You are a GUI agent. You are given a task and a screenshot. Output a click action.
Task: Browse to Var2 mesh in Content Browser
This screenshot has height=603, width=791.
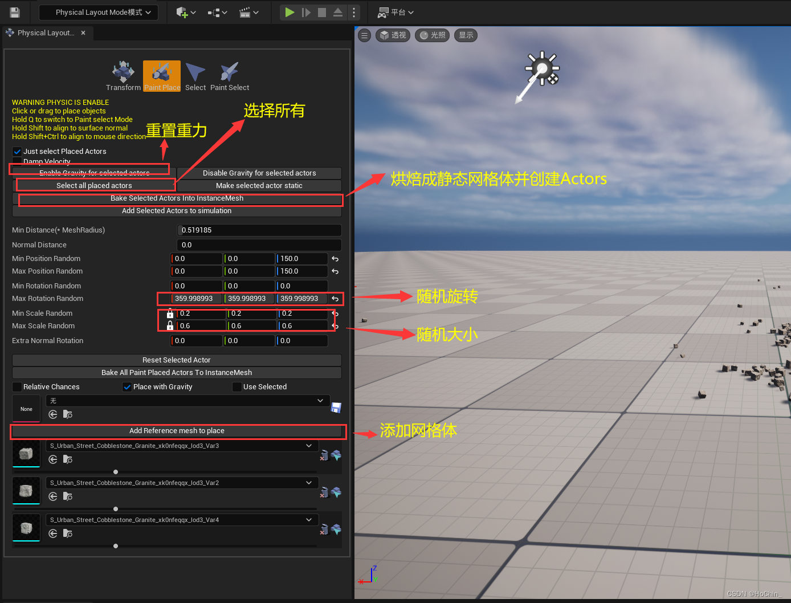(x=67, y=496)
